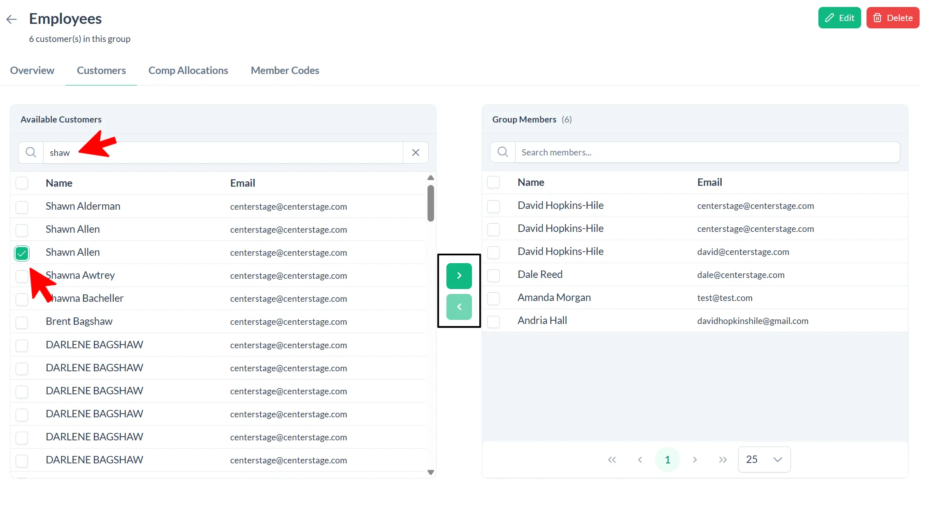This screenshot has height=509, width=927.
Task: Click the Brent Bagshaw name
Action: pyautogui.click(x=79, y=322)
